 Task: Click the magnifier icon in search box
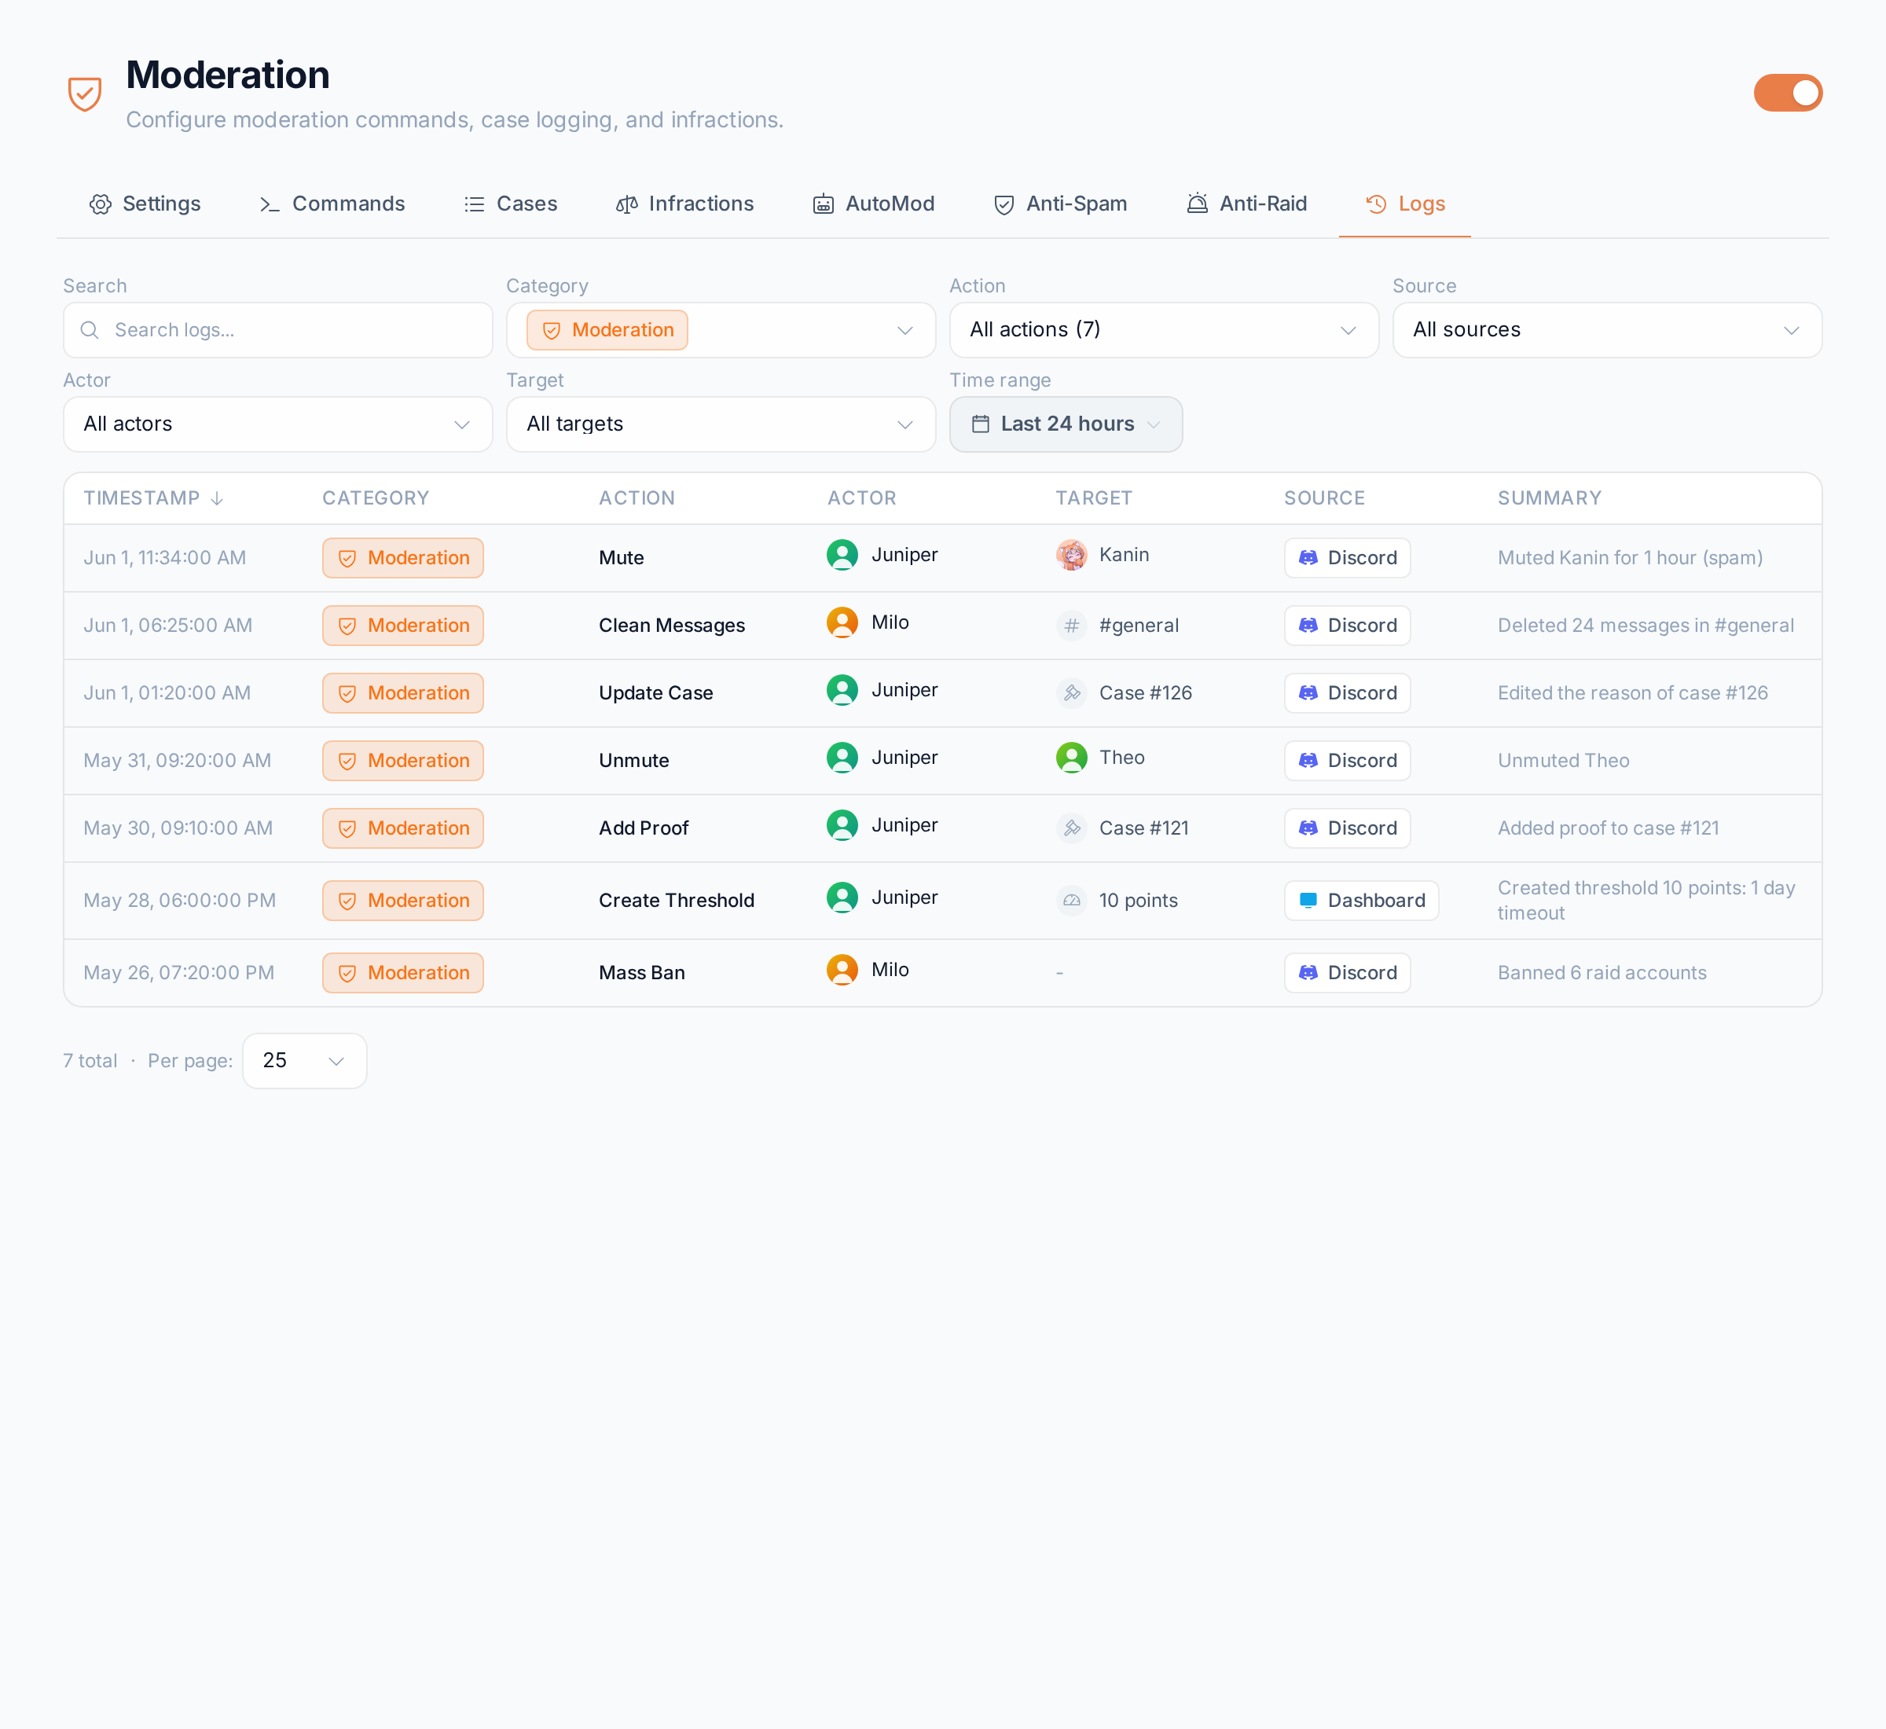90,329
